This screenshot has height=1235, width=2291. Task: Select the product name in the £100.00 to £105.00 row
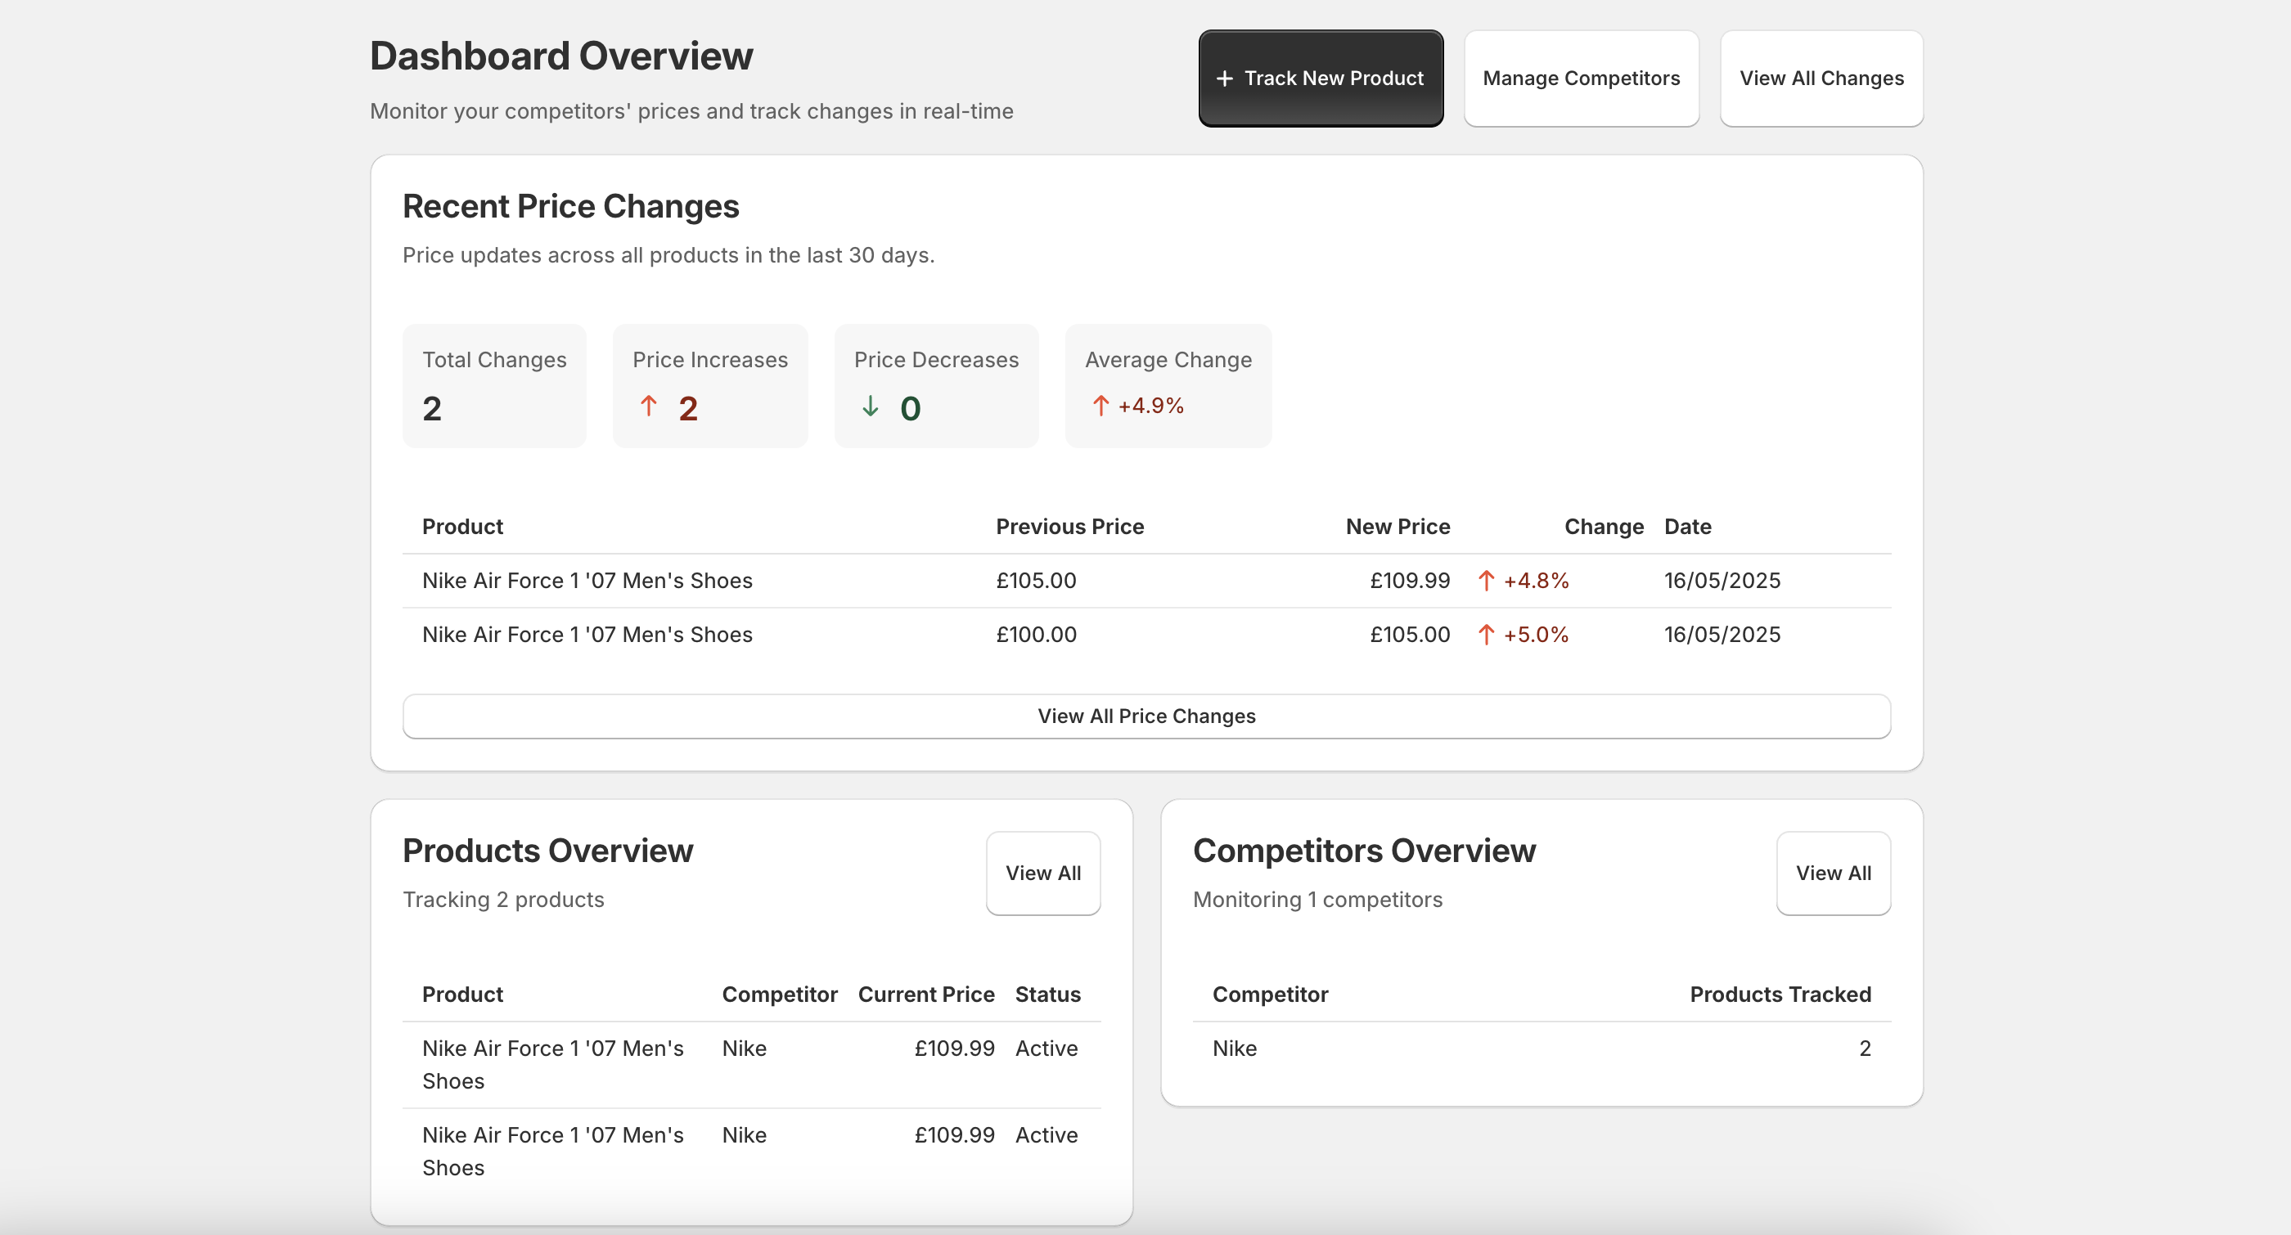[x=587, y=635]
